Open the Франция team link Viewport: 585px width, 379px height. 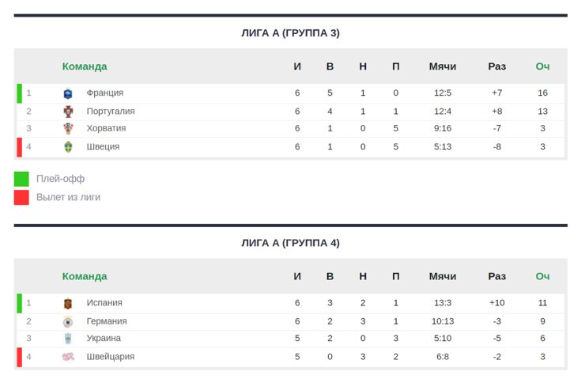click(105, 93)
